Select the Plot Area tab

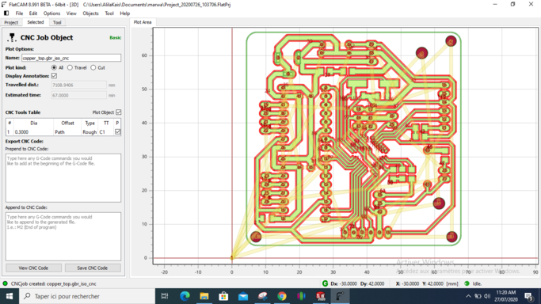(143, 22)
